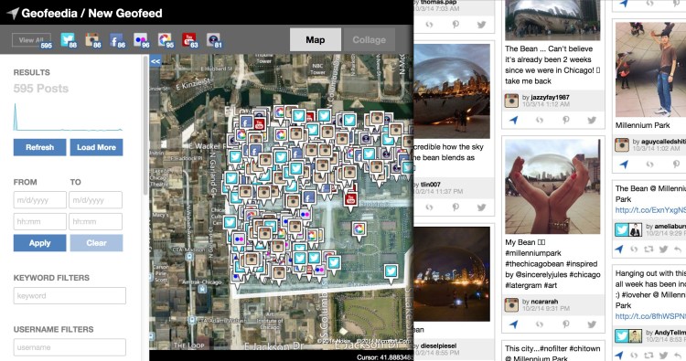Screen dimensions: 686x361
Task: Collapse the map sidebar with double-arrow button
Action: click(155, 61)
